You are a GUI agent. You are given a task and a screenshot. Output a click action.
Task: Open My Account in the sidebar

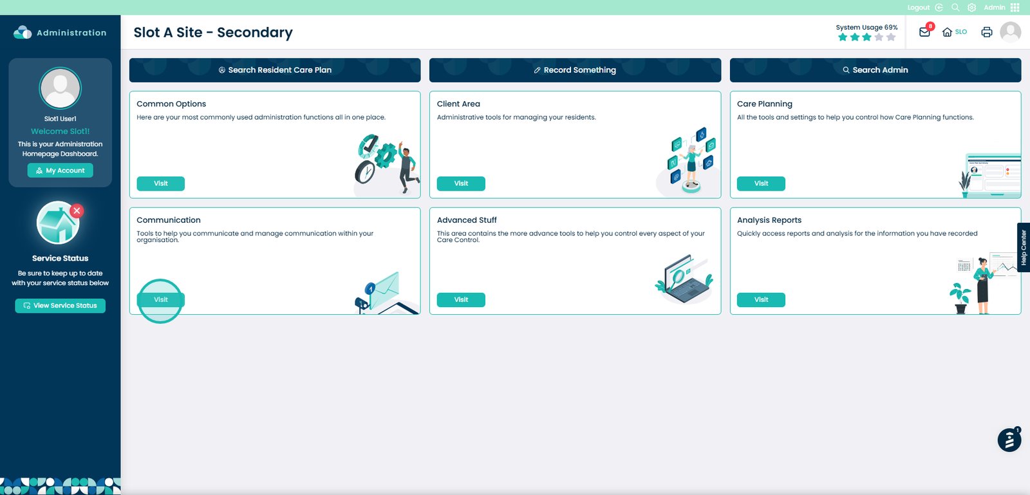pos(61,171)
